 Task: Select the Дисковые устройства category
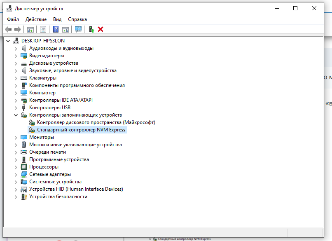point(54,63)
